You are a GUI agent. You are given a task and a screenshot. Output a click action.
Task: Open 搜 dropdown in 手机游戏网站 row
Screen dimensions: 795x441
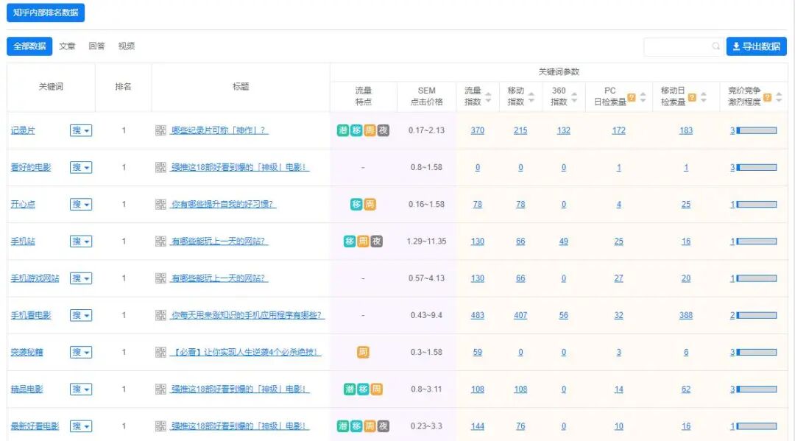pos(81,278)
